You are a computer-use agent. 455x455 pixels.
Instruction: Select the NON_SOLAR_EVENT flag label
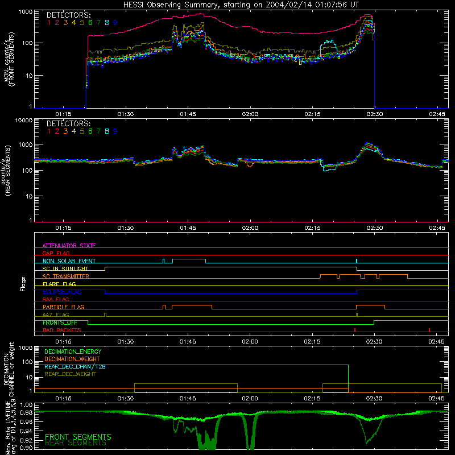pyautogui.click(x=69, y=261)
